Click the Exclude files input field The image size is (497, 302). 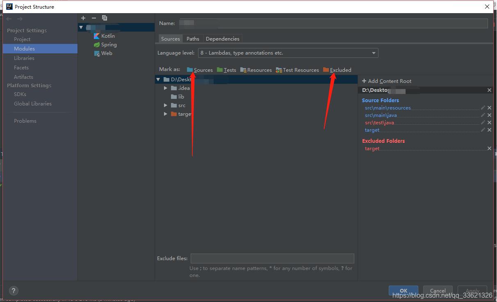(272, 259)
